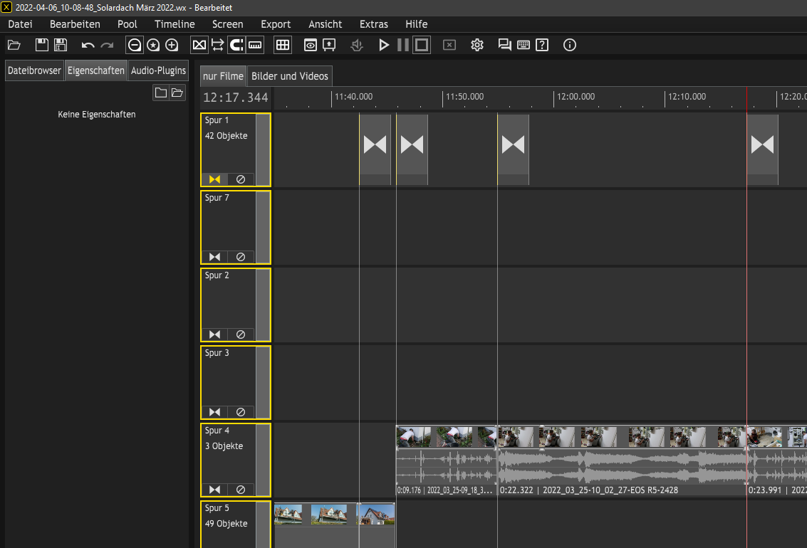Select the 0:09.176 video clip in Spur 4
The height and width of the screenshot is (548, 807).
pyautogui.click(x=446, y=460)
